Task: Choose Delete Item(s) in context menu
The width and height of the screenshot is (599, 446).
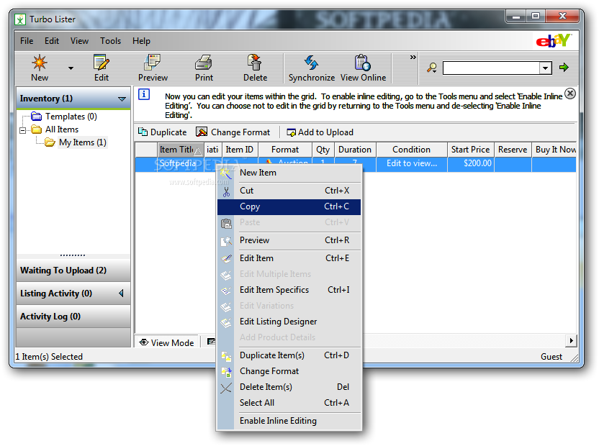Action: point(289,387)
